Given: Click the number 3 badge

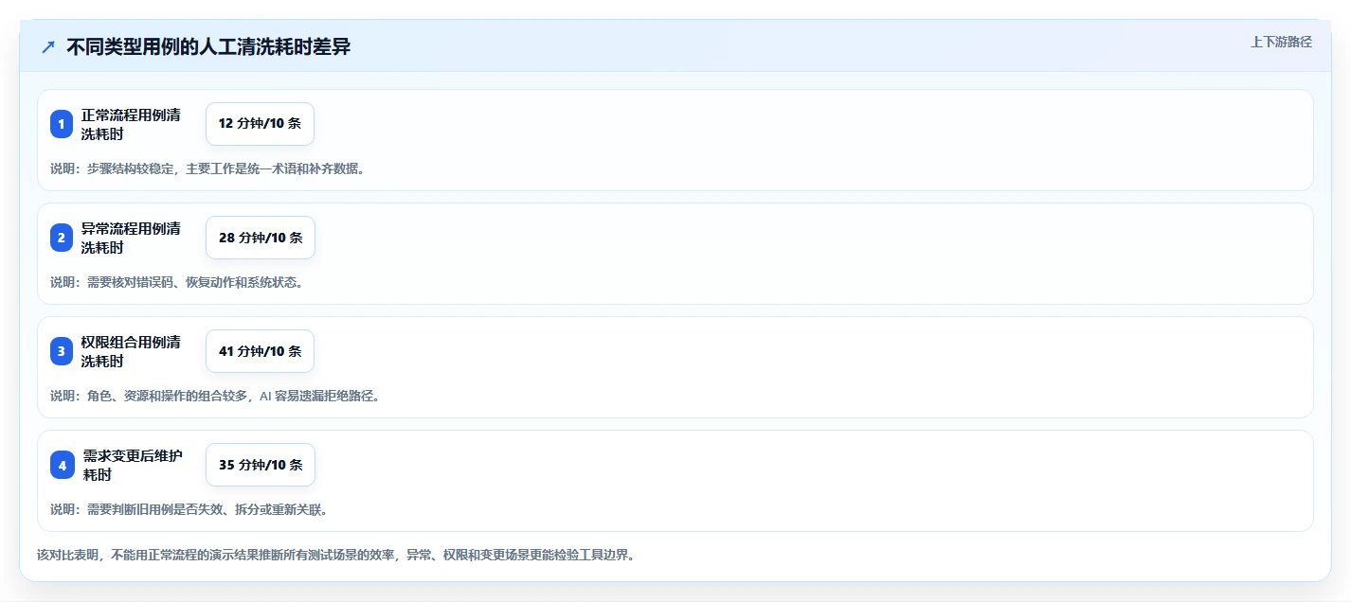Looking at the screenshot, I should click(62, 351).
